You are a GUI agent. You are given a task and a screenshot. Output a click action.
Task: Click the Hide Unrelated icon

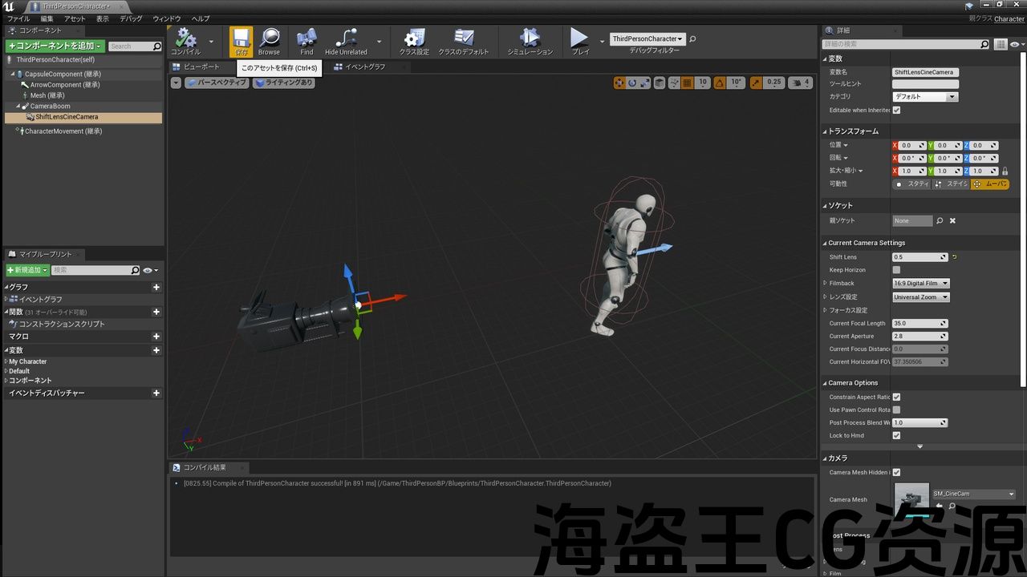(x=346, y=39)
